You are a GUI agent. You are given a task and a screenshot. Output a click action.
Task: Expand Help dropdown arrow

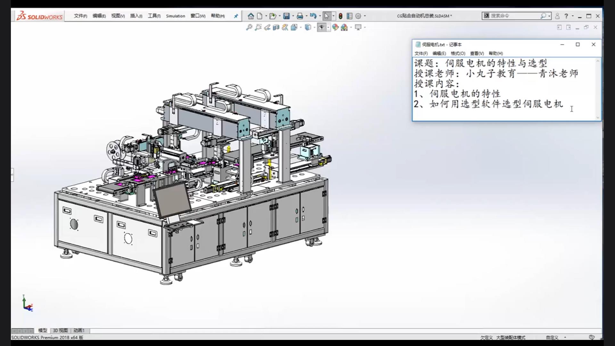coord(573,16)
